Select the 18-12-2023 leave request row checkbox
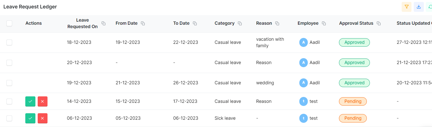The width and height of the screenshot is (432, 127). click(x=9, y=42)
